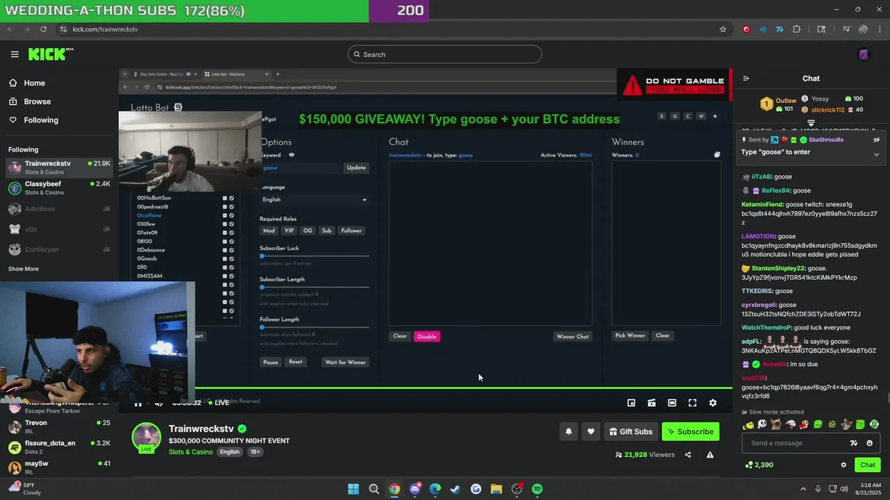
Task: Enable theater mode on the player
Action: (x=672, y=403)
